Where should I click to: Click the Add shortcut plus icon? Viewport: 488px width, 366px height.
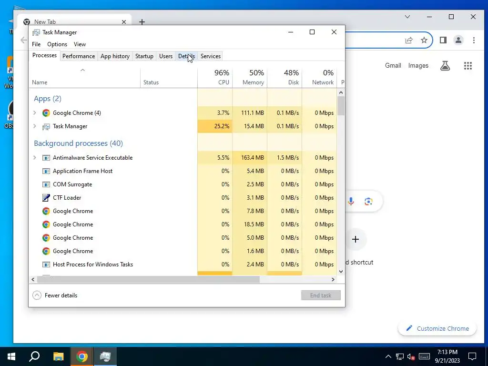356,239
